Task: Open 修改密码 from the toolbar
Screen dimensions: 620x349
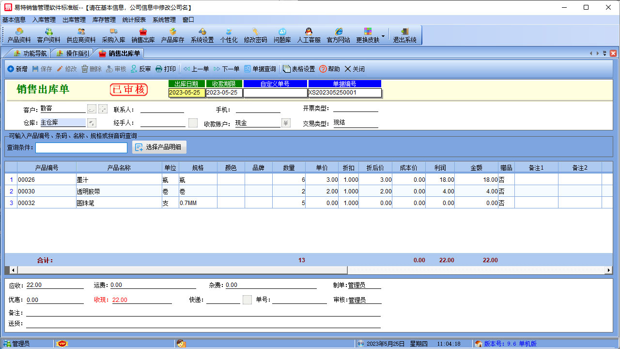Action: click(x=255, y=35)
